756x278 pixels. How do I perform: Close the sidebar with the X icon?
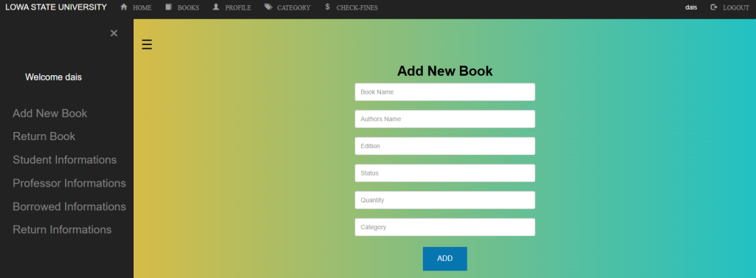point(114,32)
